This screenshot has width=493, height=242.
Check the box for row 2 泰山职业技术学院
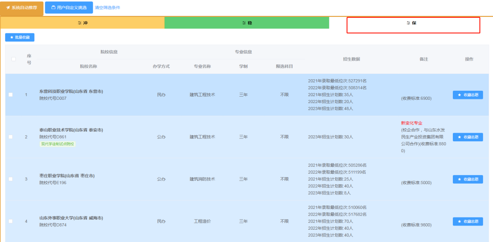point(11,137)
